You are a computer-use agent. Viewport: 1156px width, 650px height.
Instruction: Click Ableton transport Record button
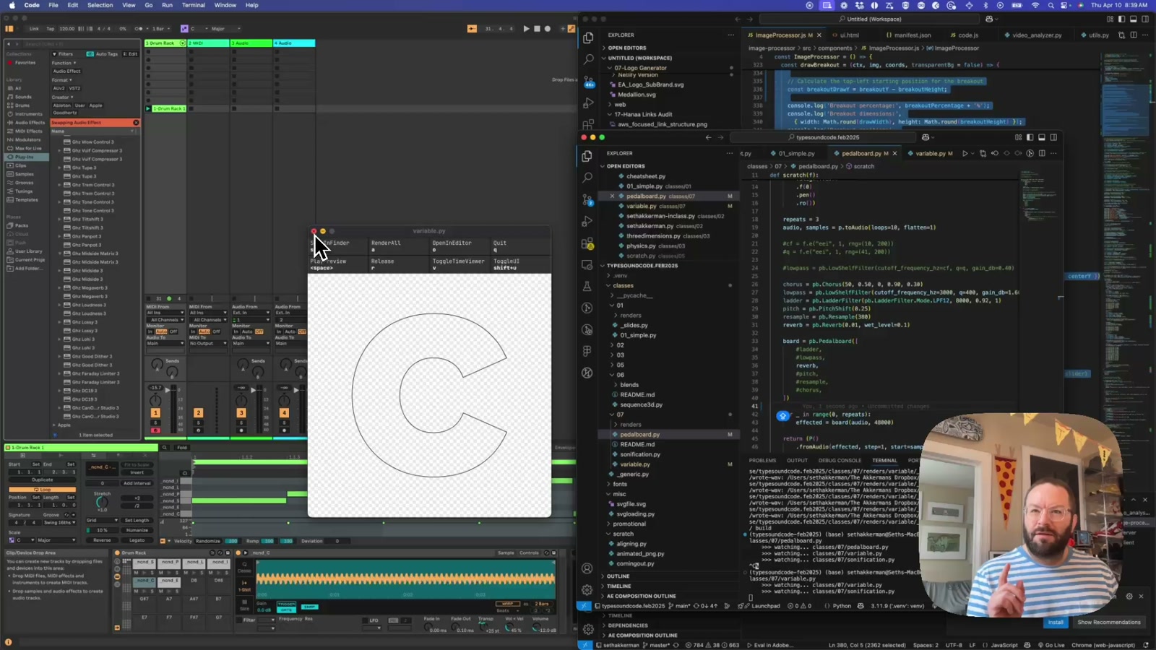click(x=548, y=29)
